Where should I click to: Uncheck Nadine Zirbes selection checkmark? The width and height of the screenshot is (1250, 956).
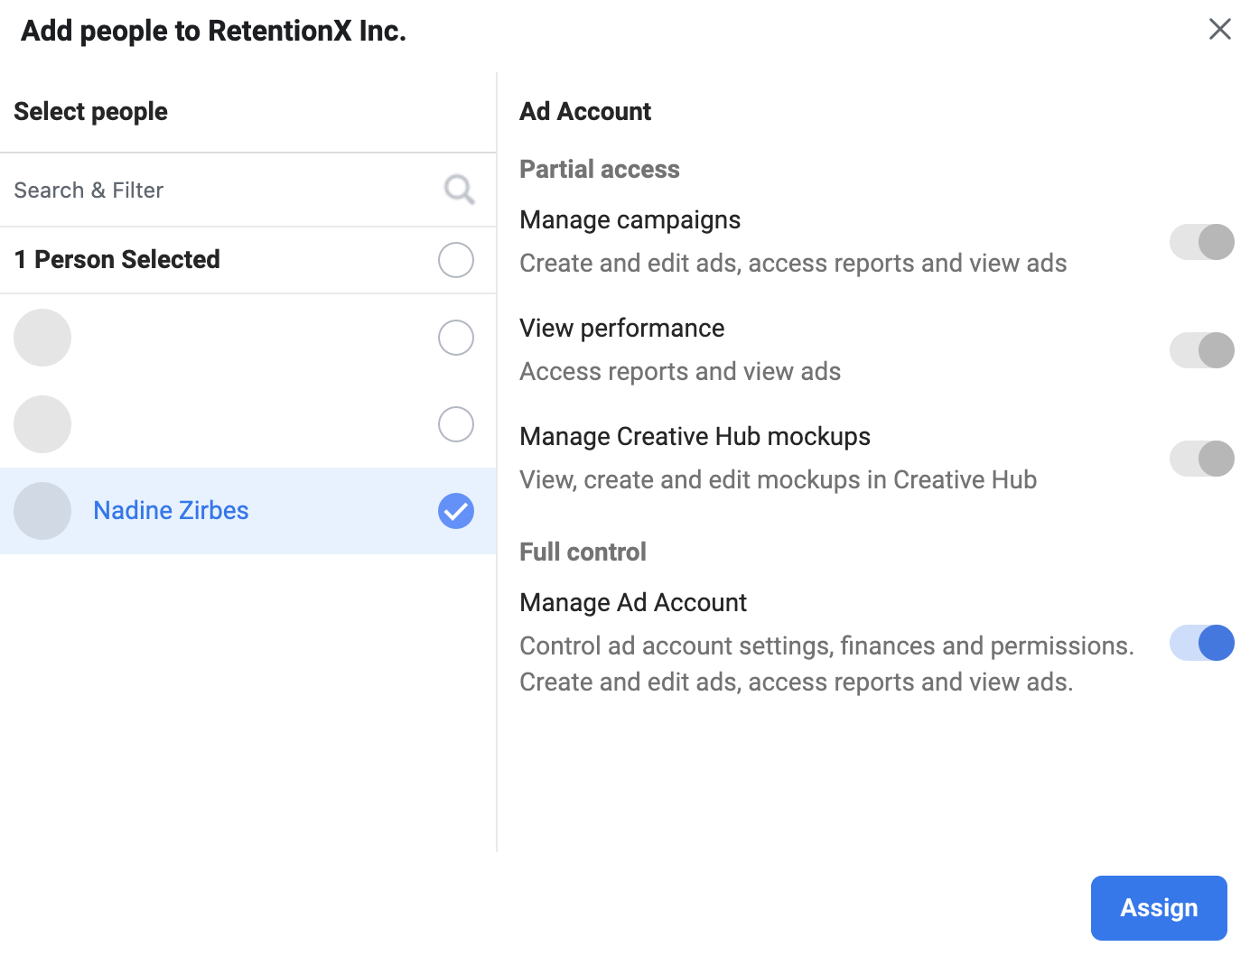coord(456,511)
